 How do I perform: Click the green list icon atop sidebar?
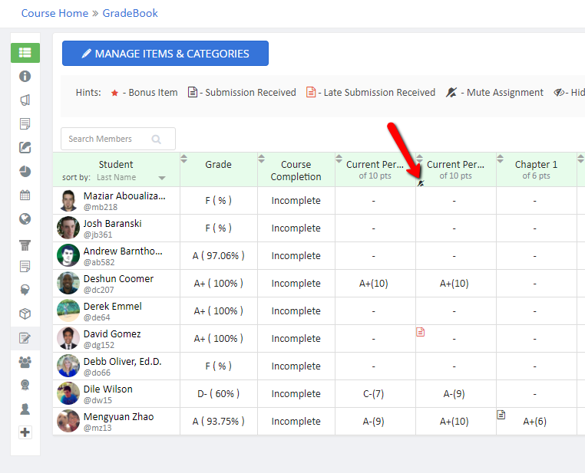[x=25, y=53]
